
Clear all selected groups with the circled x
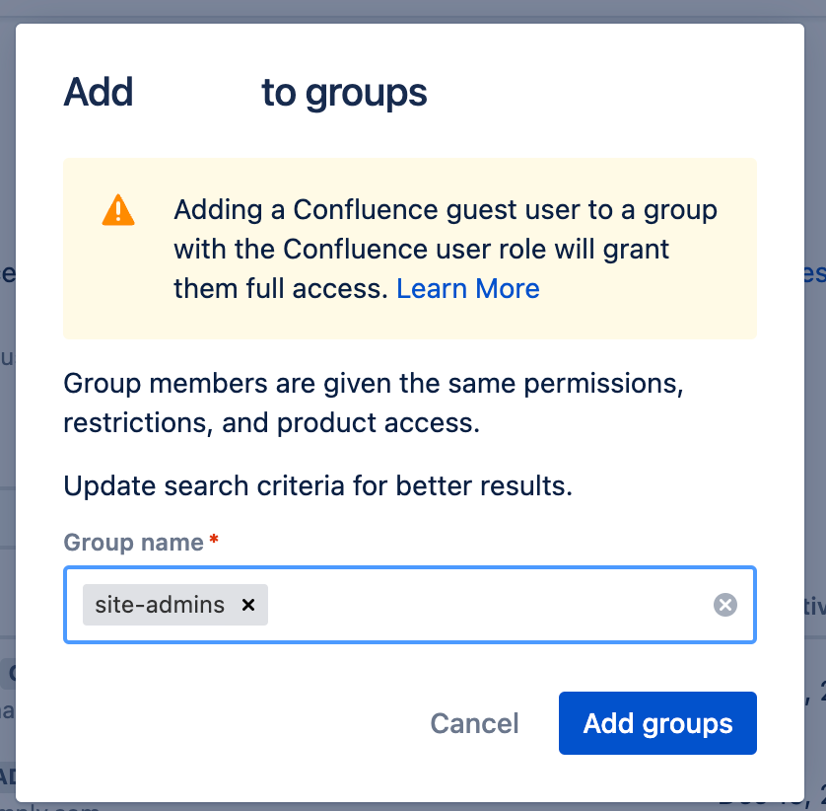724,604
